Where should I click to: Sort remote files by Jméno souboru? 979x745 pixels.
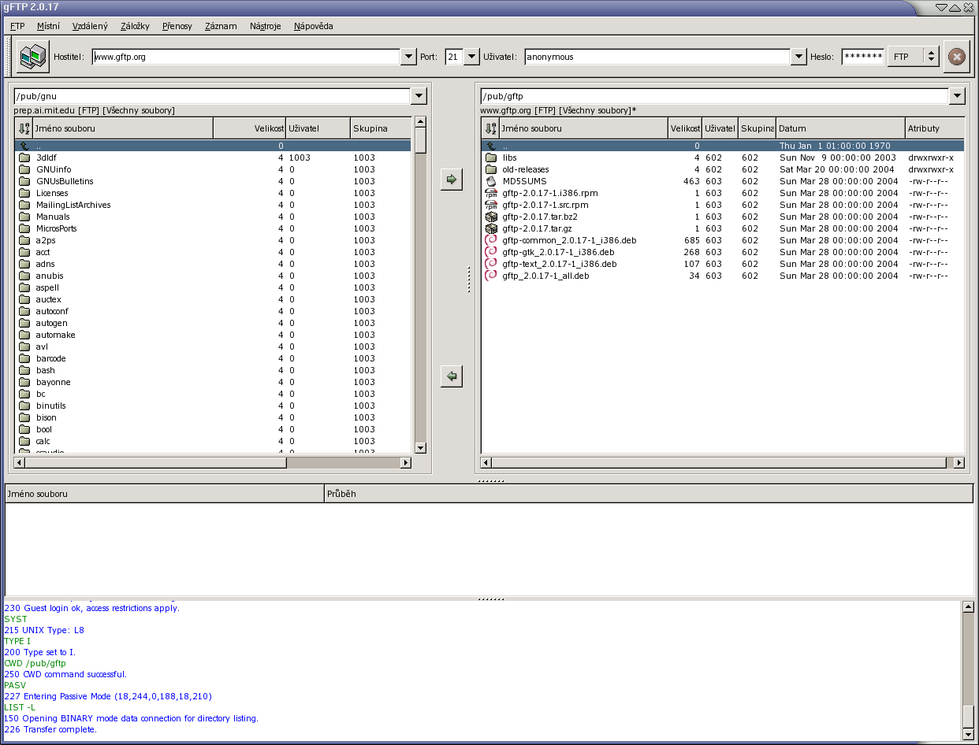[x=583, y=128]
